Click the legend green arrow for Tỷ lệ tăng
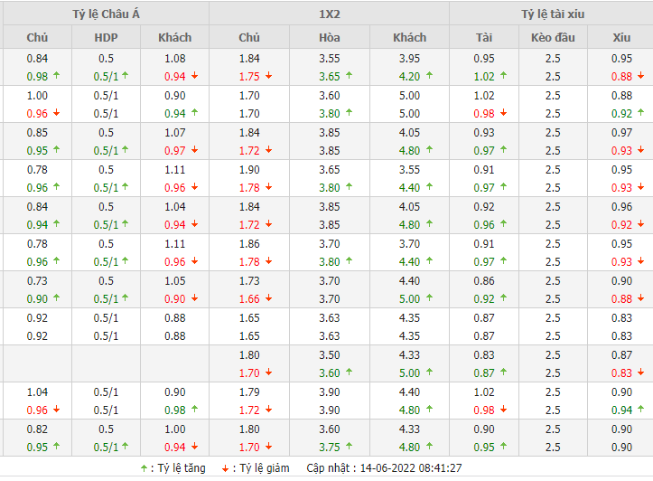 144,468
